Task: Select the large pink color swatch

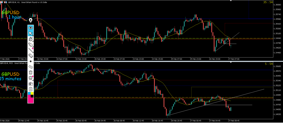Action: (30, 100)
